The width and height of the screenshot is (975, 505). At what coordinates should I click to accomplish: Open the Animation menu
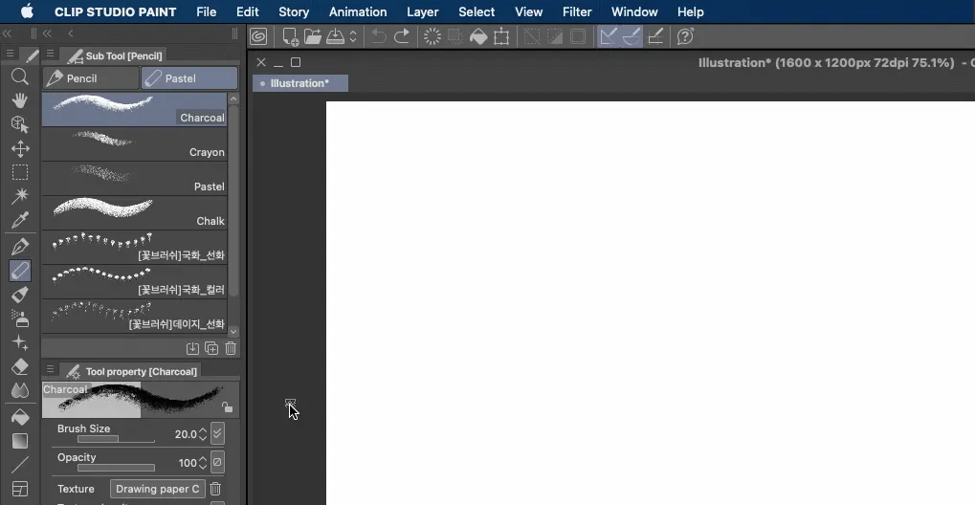[358, 11]
